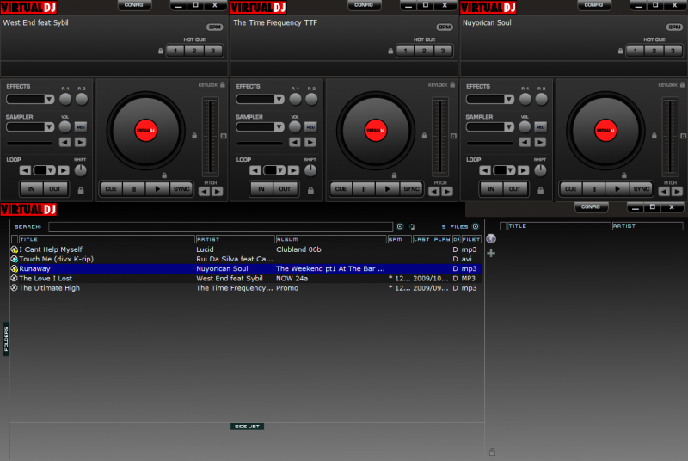This screenshot has height=461, width=688.
Task: Play the Nuyorican Soul deck
Action: click(x=617, y=189)
